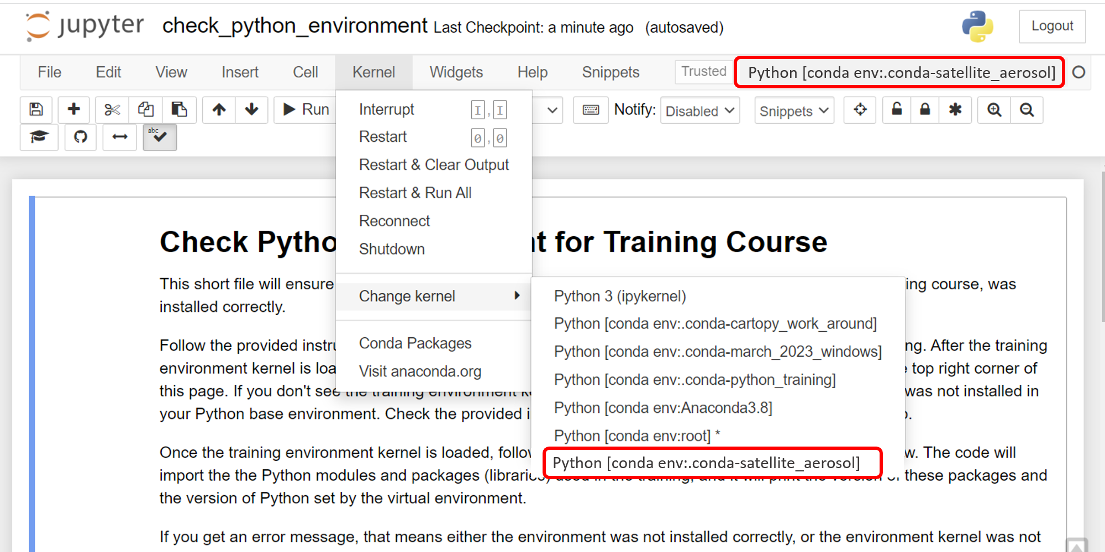Image resolution: width=1105 pixels, height=552 pixels.
Task: Open the Notify Disabled dropdown
Action: point(699,111)
